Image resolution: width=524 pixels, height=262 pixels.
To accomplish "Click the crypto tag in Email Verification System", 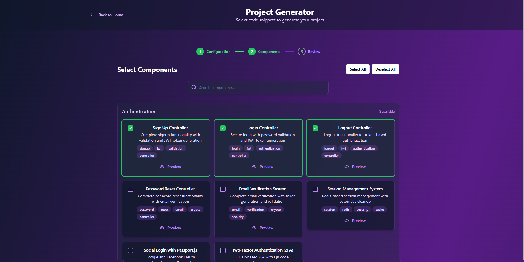I will tap(276, 210).
